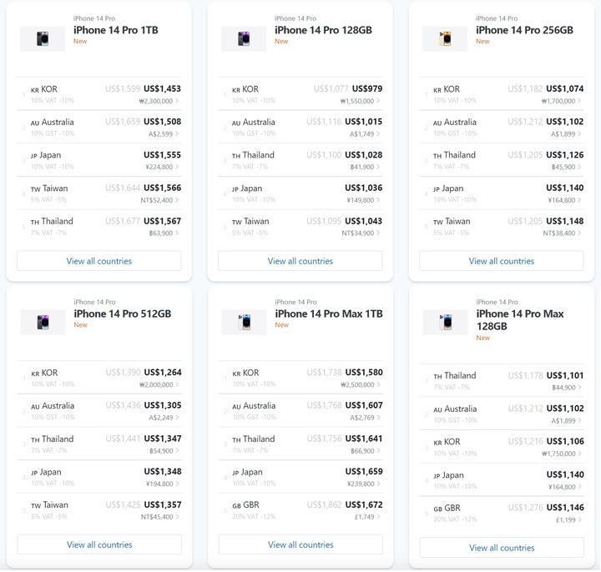
Task: Select Thailand row priced US$1,101
Action: [x=501, y=380]
